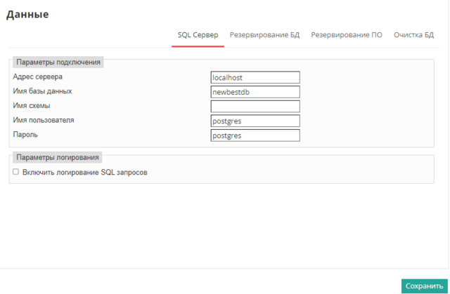Screen dimensions: 450x294
Task: Click the Включить логирование SQL запросов text
Action: point(84,172)
